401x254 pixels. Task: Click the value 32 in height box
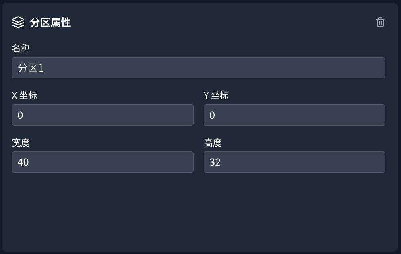point(215,162)
